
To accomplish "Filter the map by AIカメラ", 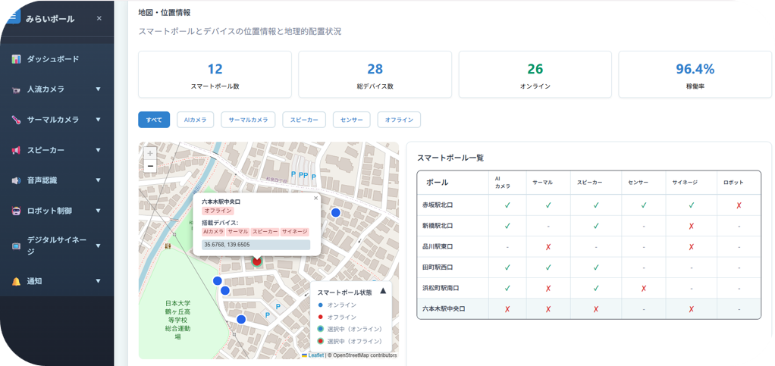I will coord(195,120).
